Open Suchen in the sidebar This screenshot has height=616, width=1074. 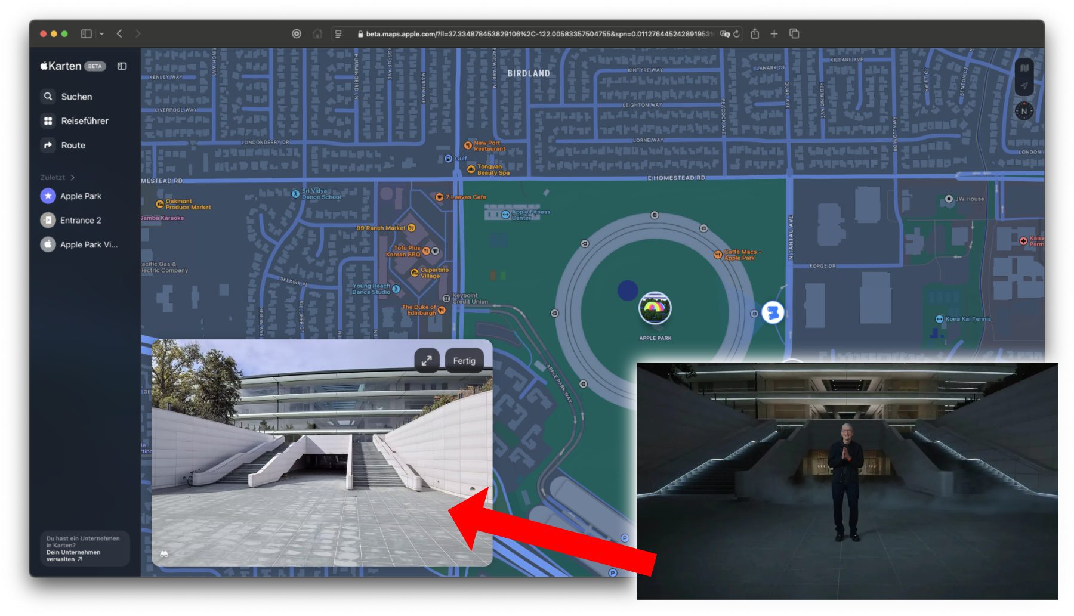[76, 97]
